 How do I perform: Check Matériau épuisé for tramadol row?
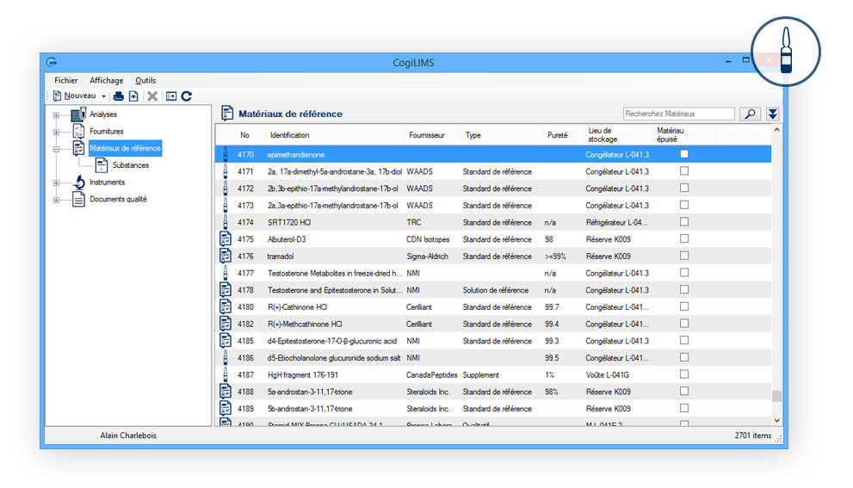point(684,256)
